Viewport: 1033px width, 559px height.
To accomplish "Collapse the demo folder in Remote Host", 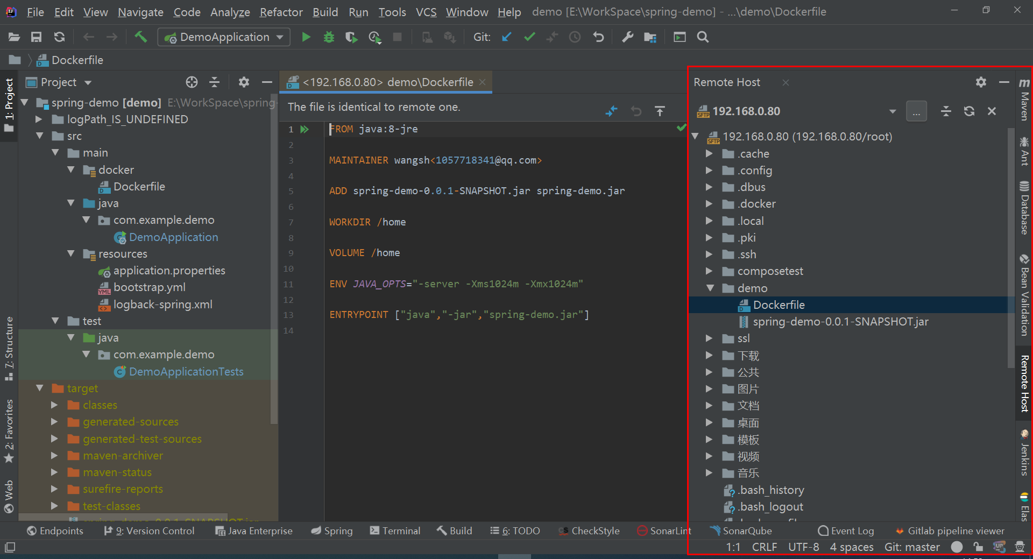I will click(709, 288).
